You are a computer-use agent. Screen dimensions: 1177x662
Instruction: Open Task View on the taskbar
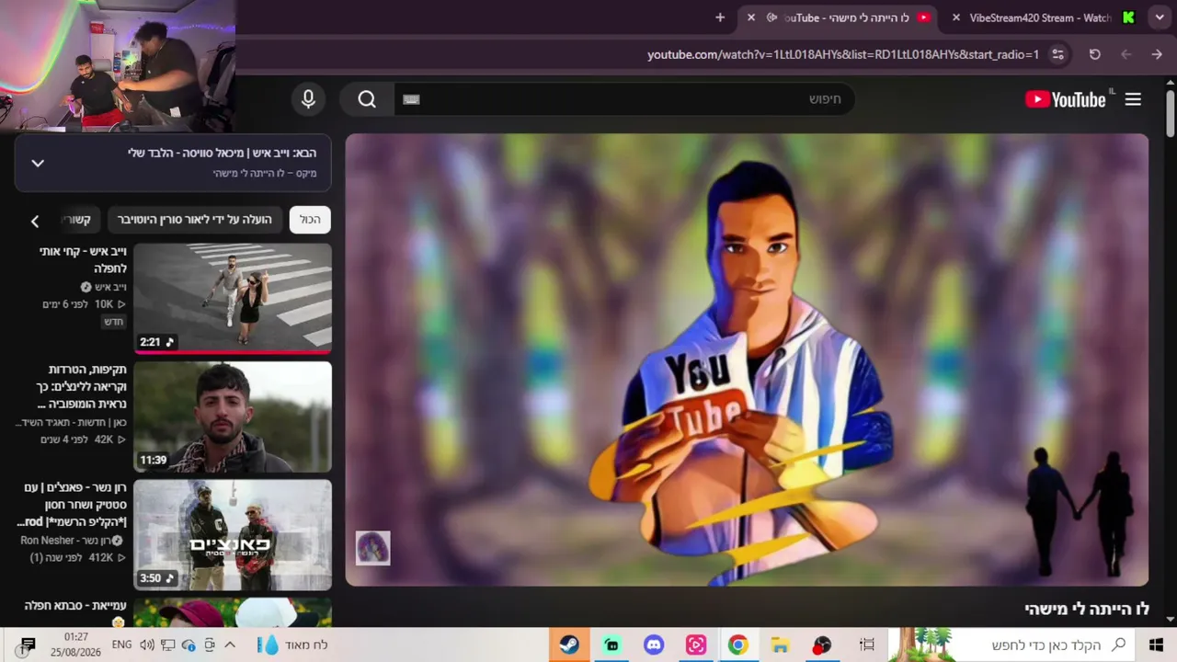[x=866, y=645]
